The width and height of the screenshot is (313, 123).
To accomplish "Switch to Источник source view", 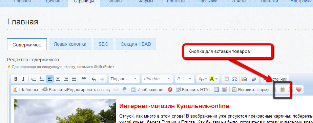I will pos(275,79).
